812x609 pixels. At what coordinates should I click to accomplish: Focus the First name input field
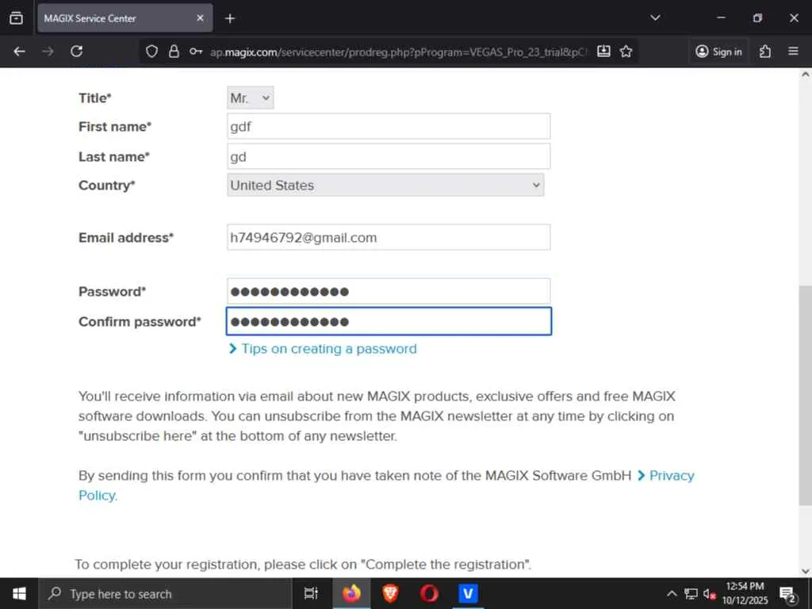point(389,126)
